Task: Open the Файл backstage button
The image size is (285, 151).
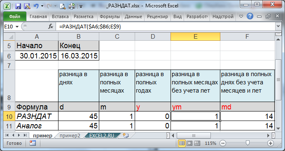Action: tap(15, 17)
